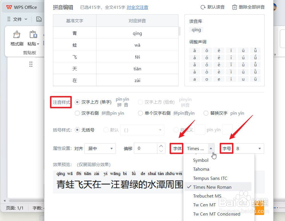The height and width of the screenshot is (221, 285).
Task: Select the 替换汉字 annotation style
Action: 206,113
